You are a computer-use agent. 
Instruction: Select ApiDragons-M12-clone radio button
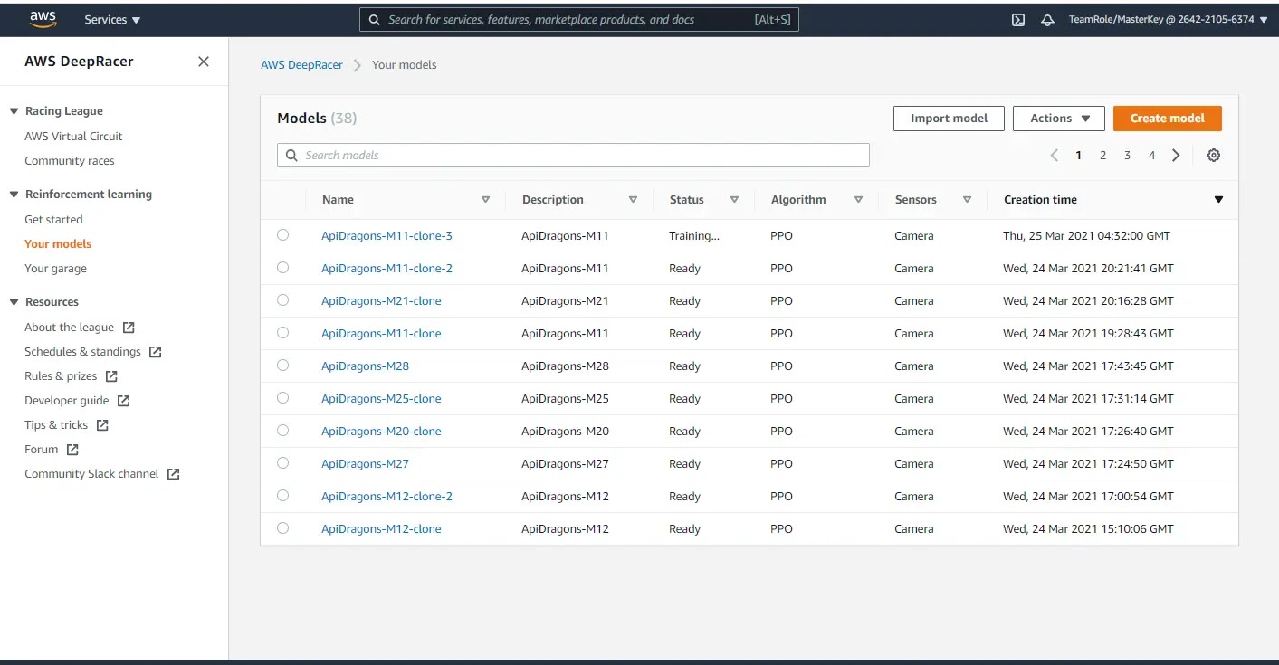tap(282, 528)
